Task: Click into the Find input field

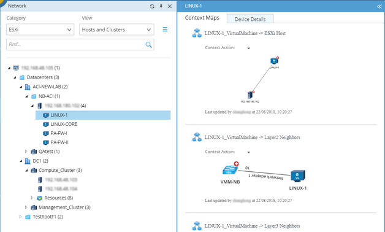Action: point(76,44)
